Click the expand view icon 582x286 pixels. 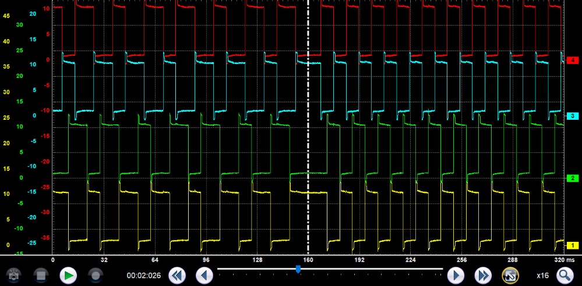click(510, 275)
